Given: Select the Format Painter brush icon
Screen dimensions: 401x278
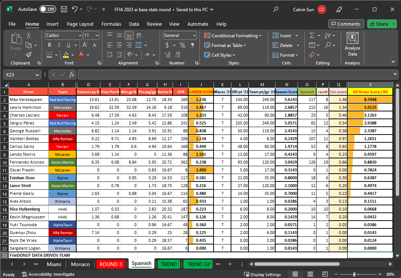Looking at the screenshot, I should [29, 54].
